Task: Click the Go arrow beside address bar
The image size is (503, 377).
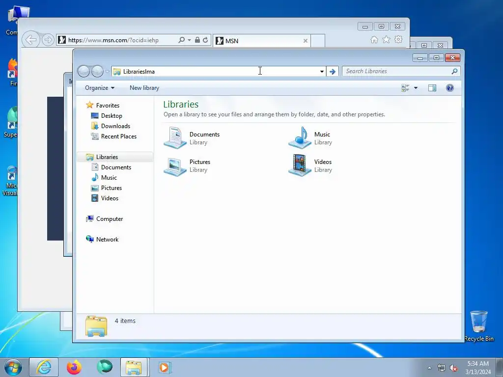Action: coord(333,72)
